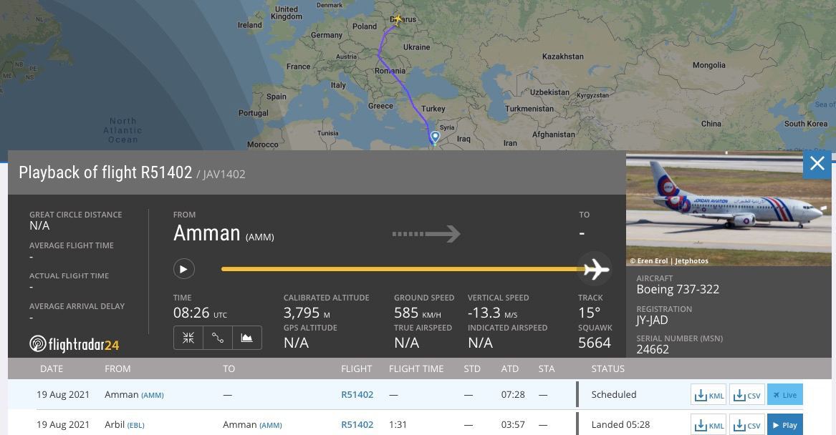The width and height of the screenshot is (836, 435).
Task: Click the yellow playback progress bar
Action: point(403,269)
